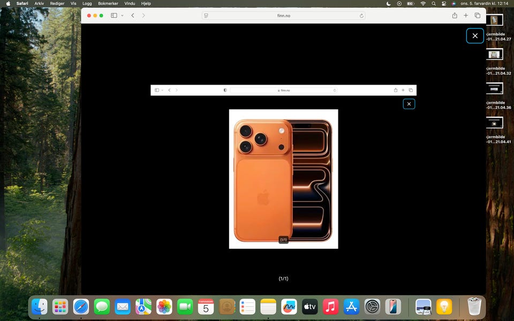Open Tips lightbulb app from the Dock
514x321 pixels.
coord(444,307)
